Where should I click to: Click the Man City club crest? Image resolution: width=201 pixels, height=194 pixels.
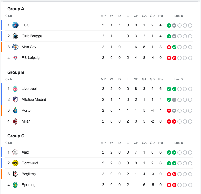click(x=15, y=47)
